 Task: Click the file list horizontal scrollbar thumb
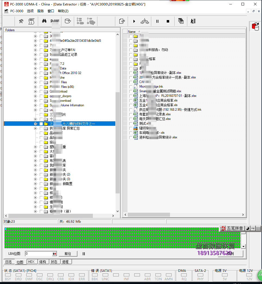[149, 215]
